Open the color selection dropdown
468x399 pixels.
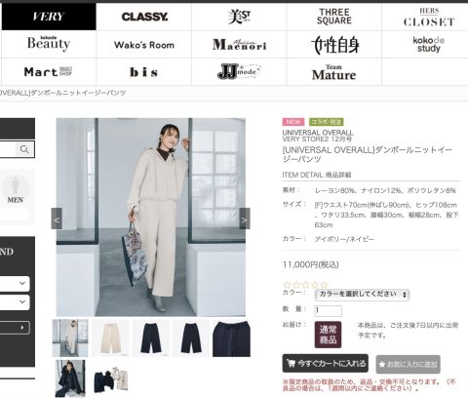[363, 295]
